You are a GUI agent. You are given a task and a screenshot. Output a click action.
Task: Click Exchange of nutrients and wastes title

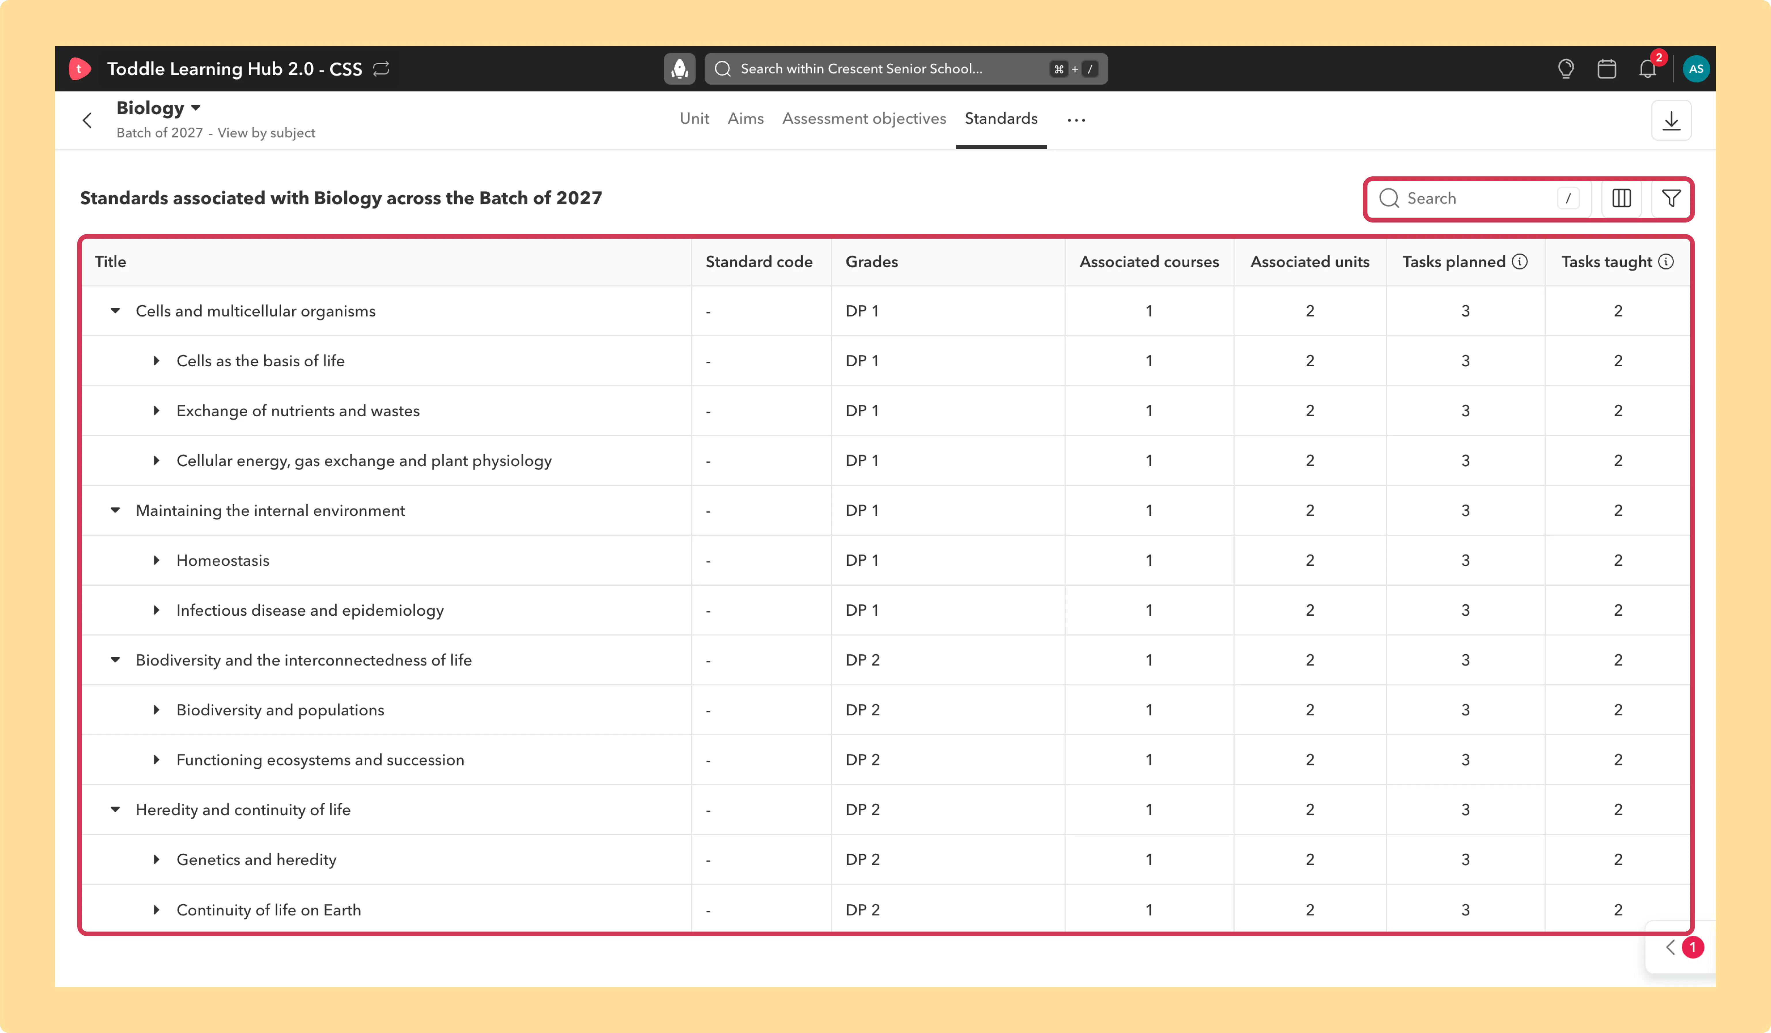point(298,411)
